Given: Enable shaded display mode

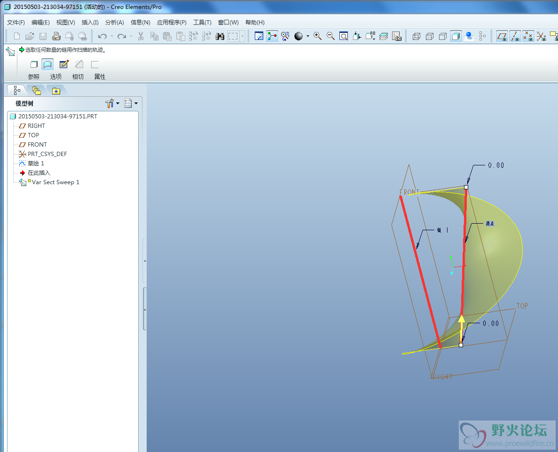Looking at the screenshot, I should coord(456,36).
